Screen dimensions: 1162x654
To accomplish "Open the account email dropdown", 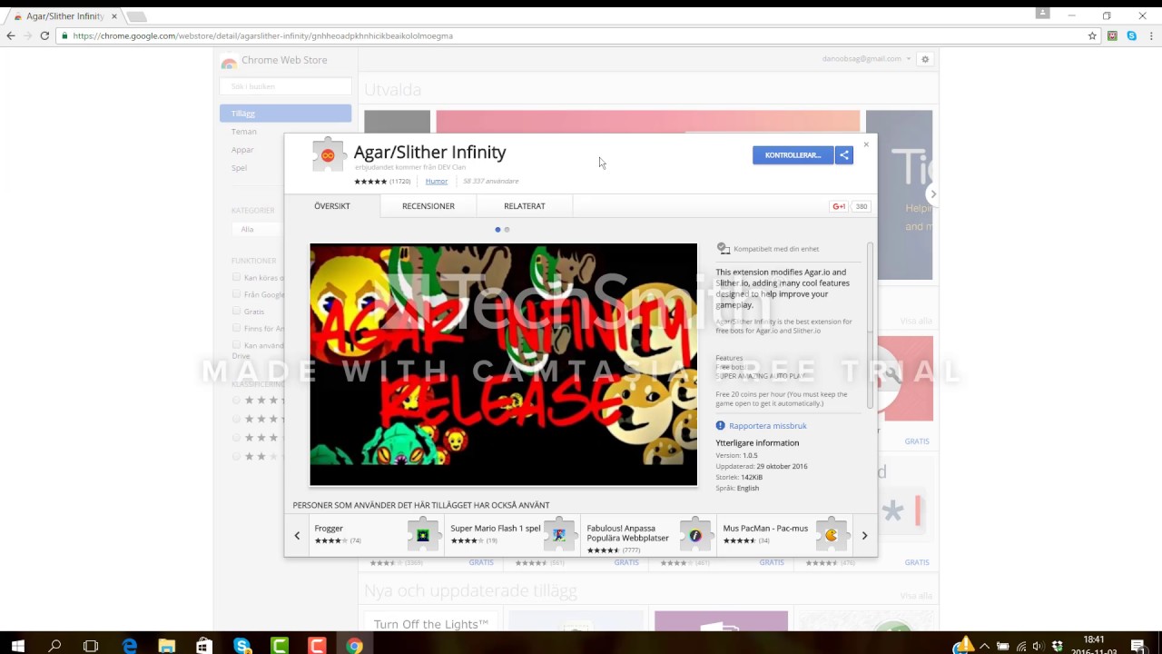I will 865,59.
